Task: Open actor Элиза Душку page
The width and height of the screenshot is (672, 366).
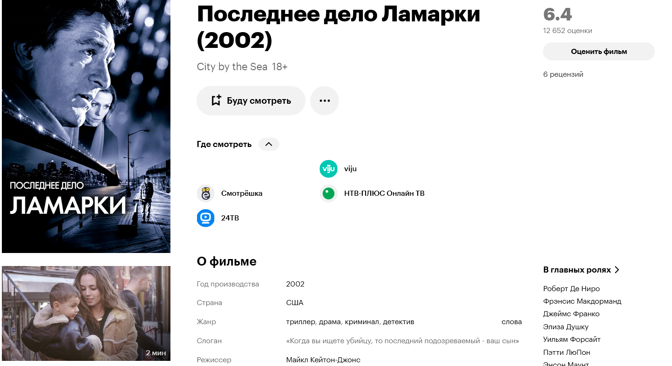Action: point(566,327)
